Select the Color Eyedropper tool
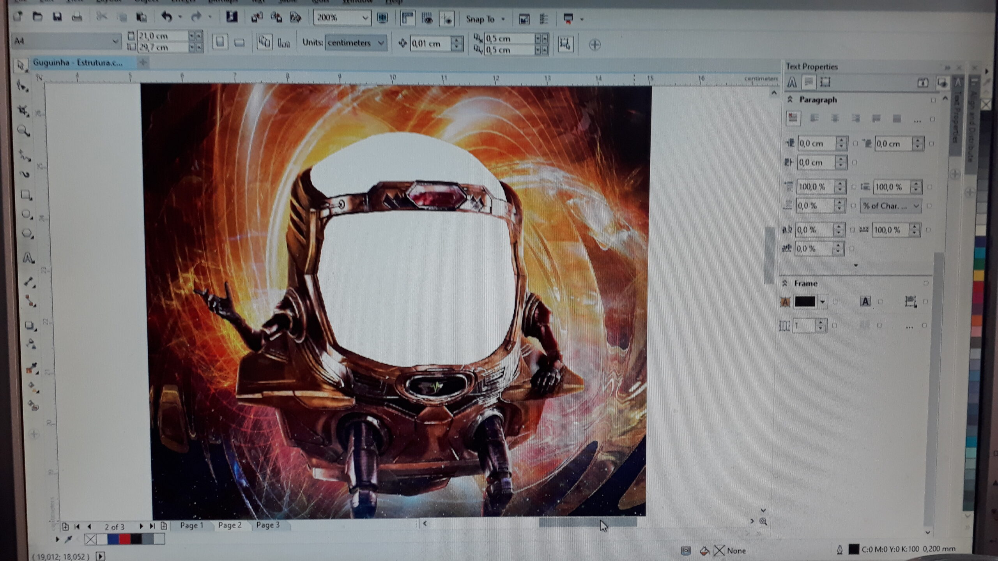Viewport: 998px width, 561px height. point(32,368)
